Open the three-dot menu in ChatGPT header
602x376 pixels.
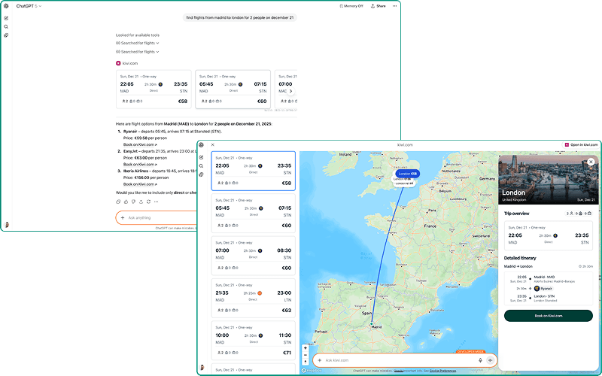(x=394, y=6)
